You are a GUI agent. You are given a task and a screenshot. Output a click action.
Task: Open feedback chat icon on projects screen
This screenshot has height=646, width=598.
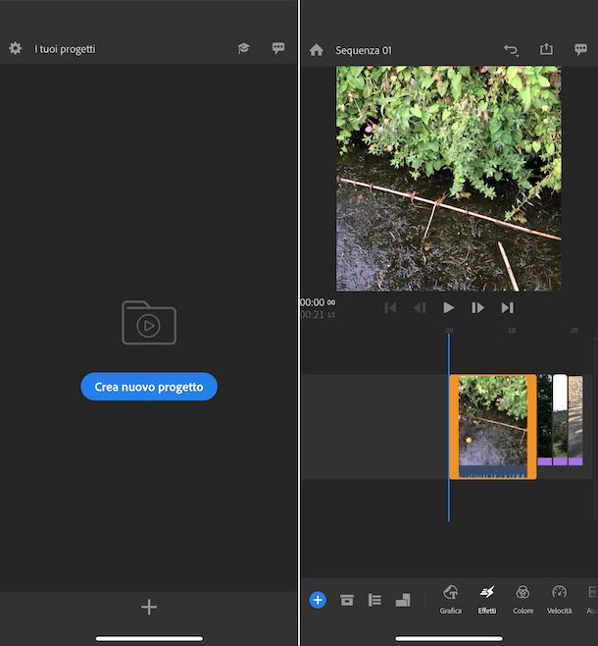(x=278, y=48)
